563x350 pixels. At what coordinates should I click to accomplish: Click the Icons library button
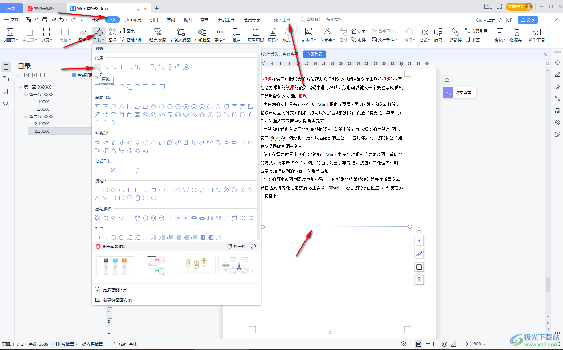coord(112,35)
